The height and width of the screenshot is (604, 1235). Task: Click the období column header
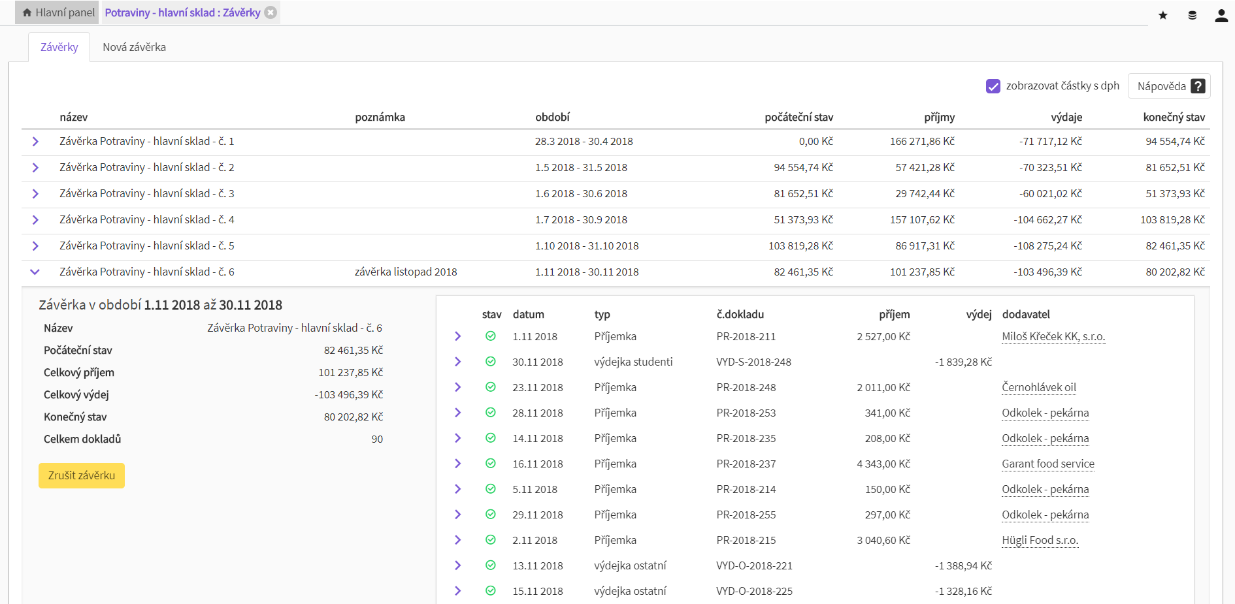tap(552, 118)
